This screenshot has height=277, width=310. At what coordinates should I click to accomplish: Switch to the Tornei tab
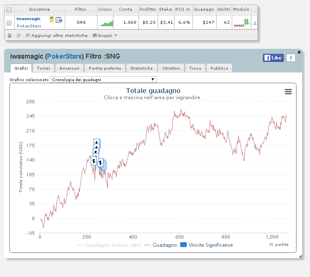(43, 68)
